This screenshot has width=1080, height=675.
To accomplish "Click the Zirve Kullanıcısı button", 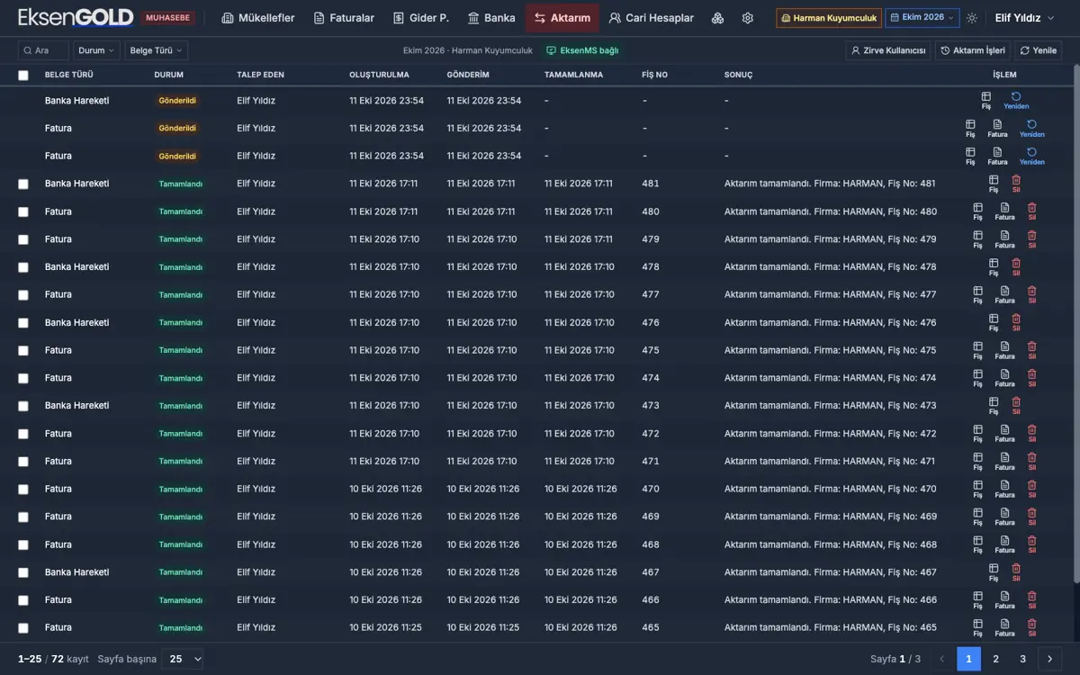I will [x=888, y=50].
